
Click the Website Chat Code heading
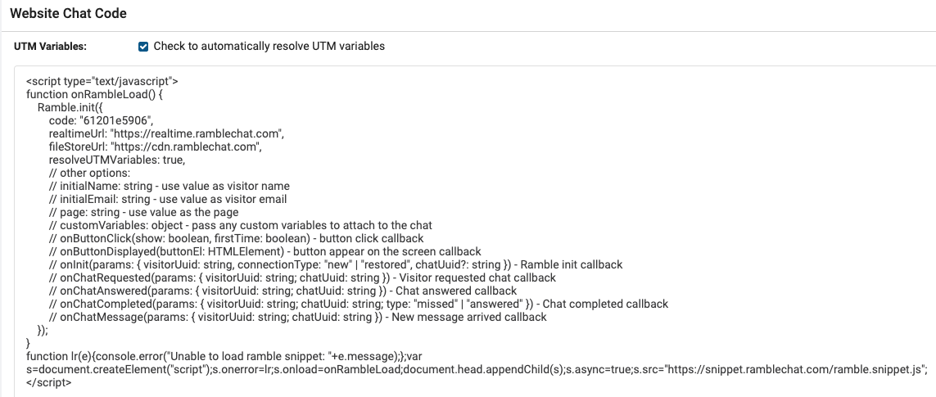click(68, 13)
